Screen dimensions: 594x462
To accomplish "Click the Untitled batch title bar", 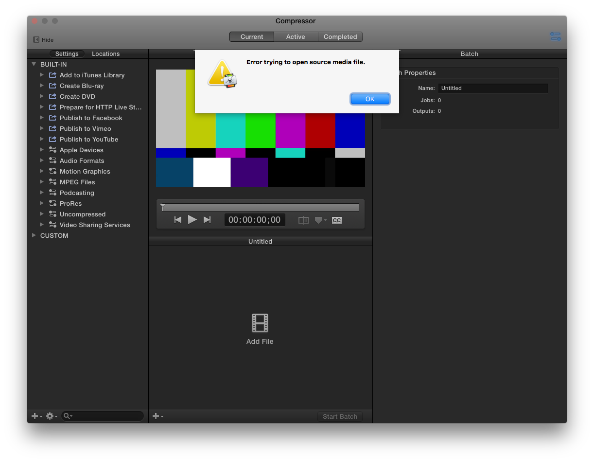I will [261, 241].
